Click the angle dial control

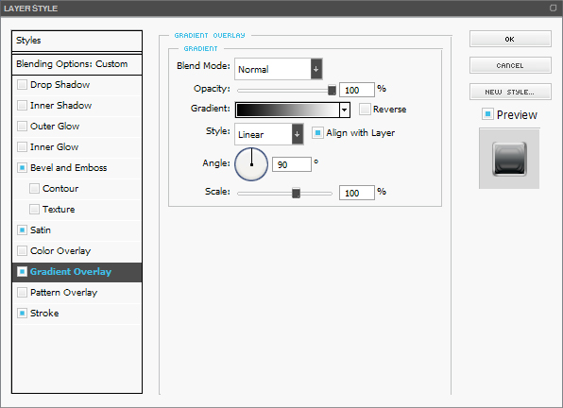click(x=251, y=164)
